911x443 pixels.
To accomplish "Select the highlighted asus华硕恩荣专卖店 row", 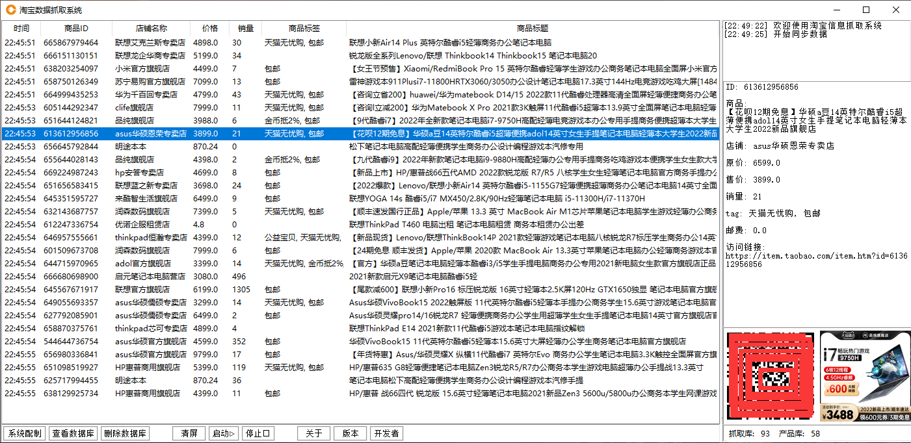I will [360, 133].
